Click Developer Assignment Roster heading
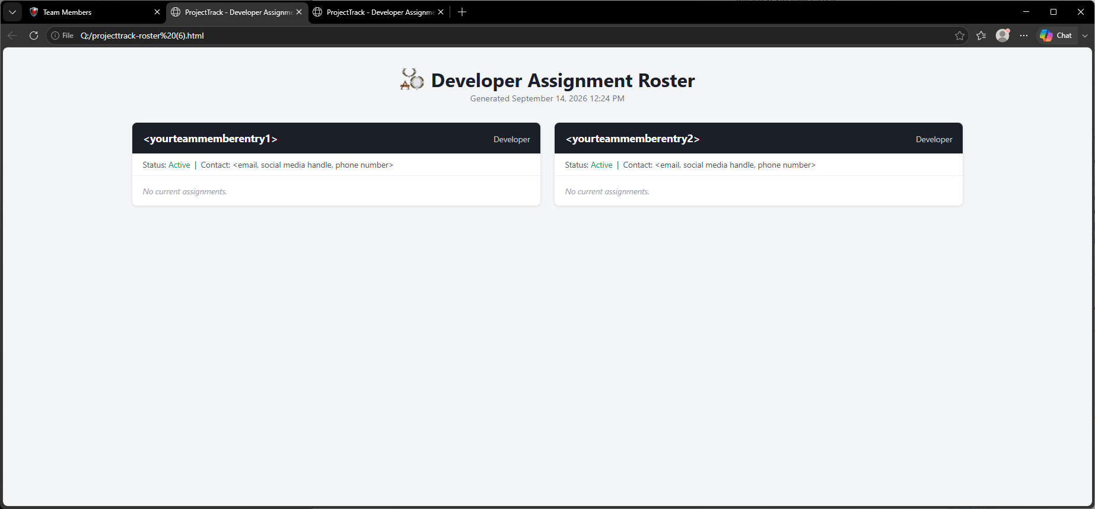Screen dimensions: 1095x509 (x=563, y=80)
